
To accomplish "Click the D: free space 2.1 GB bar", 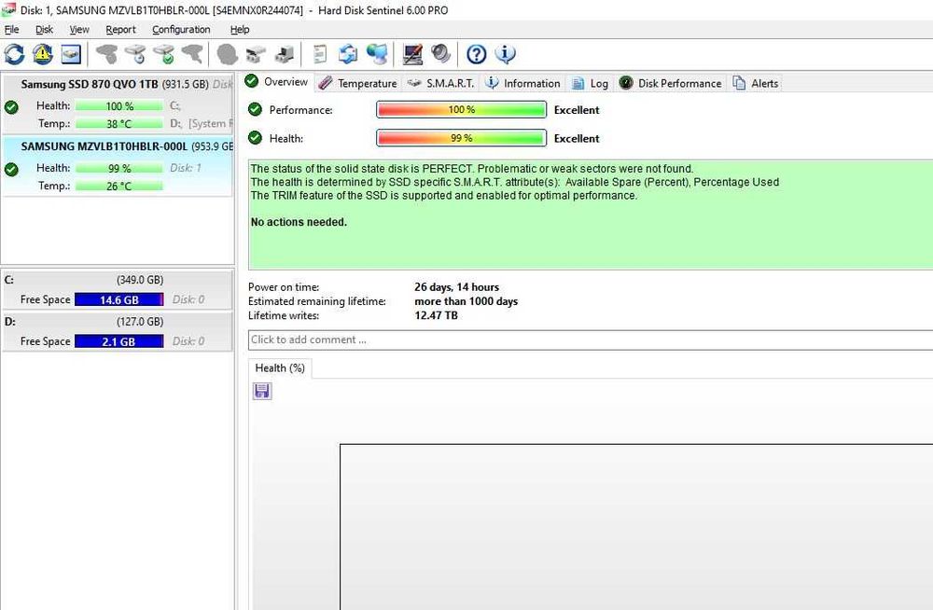I will tap(119, 341).
